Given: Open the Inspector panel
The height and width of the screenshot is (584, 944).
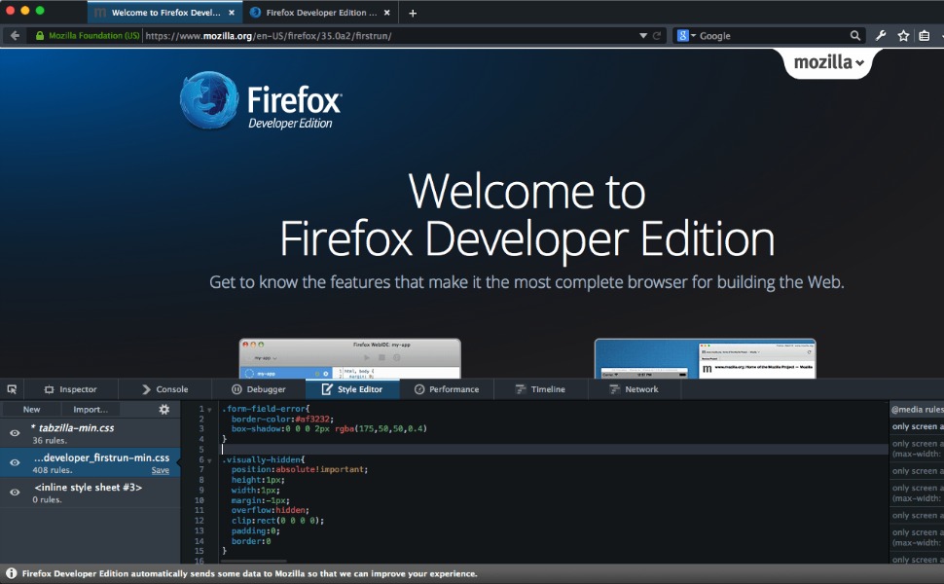Looking at the screenshot, I should [x=70, y=389].
